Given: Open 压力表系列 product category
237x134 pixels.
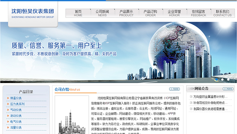Looking at the screenshot, I should click(18, 104).
